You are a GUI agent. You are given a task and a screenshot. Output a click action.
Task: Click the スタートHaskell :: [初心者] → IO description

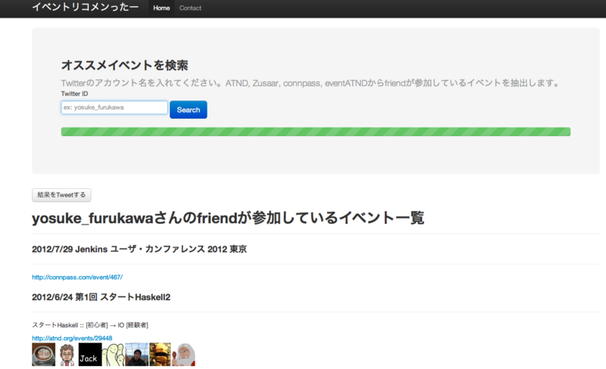click(90, 325)
